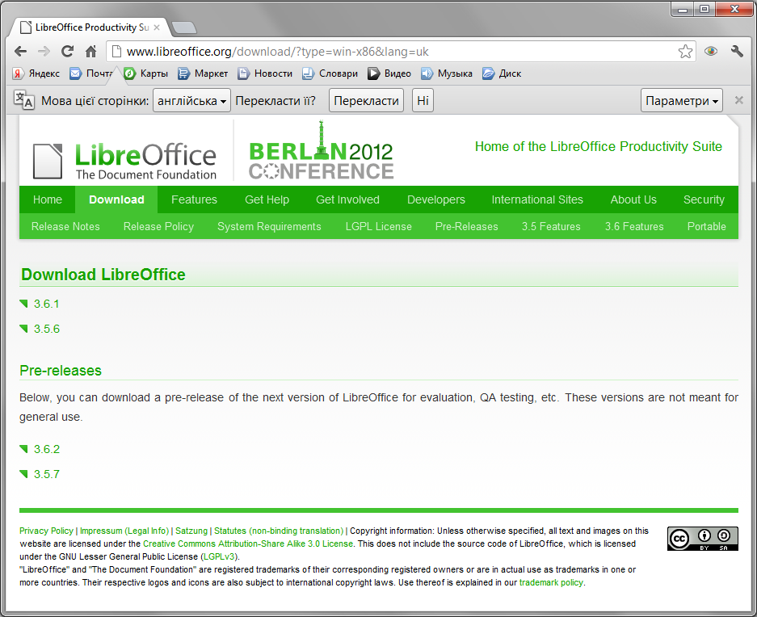Decline translation with the Ні button

[423, 100]
